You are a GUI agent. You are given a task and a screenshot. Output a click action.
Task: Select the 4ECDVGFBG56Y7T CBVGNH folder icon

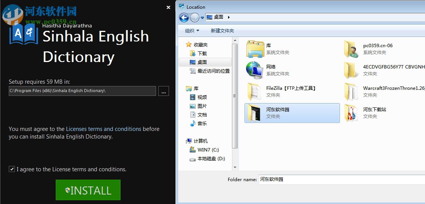click(x=351, y=70)
